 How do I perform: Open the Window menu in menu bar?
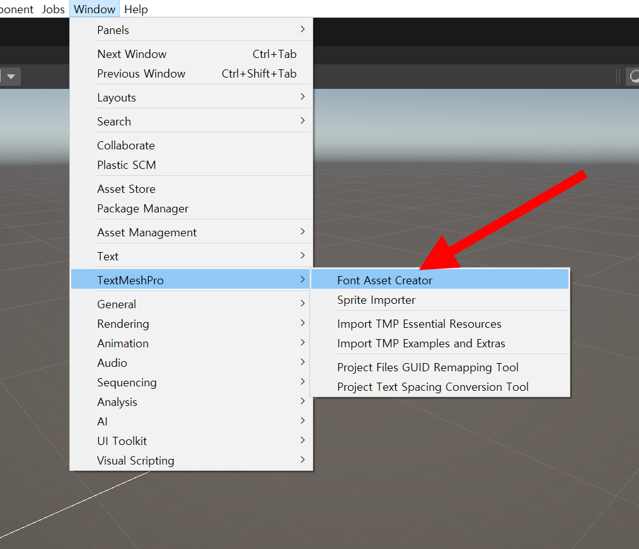tap(94, 9)
